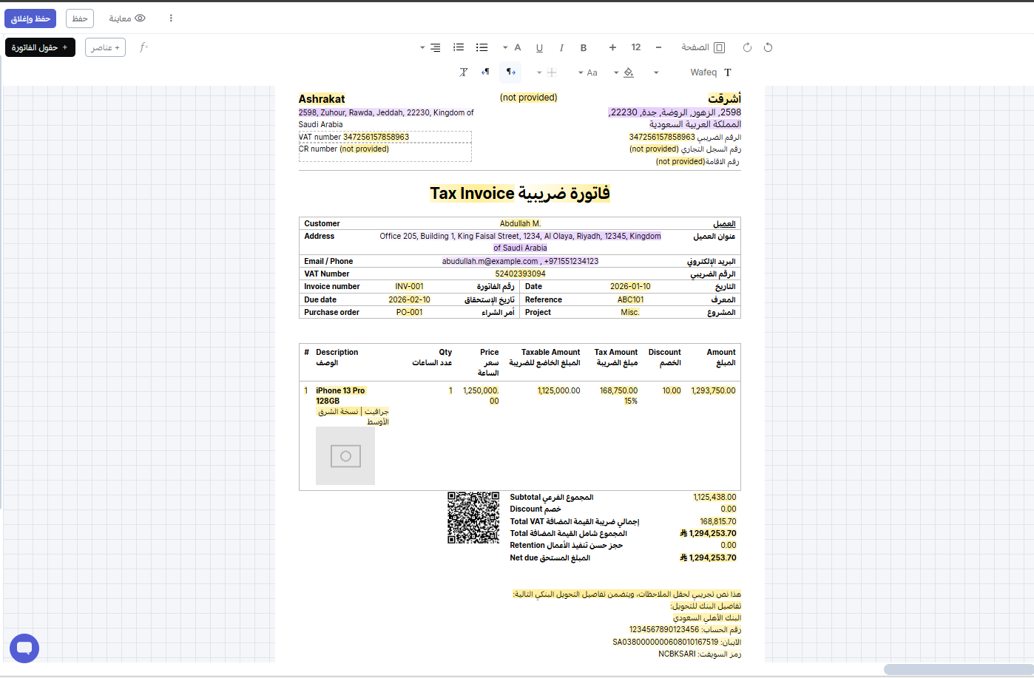Click the company name 'Ashrakat'

(x=322, y=99)
